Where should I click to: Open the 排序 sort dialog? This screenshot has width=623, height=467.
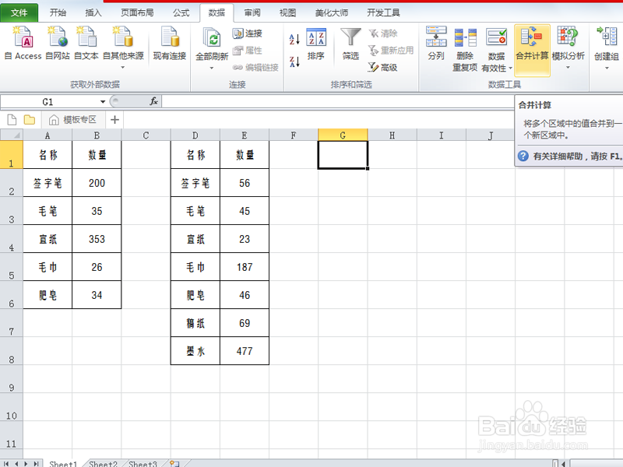pos(316,44)
